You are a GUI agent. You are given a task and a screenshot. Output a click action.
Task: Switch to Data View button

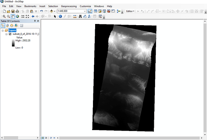(43, 138)
